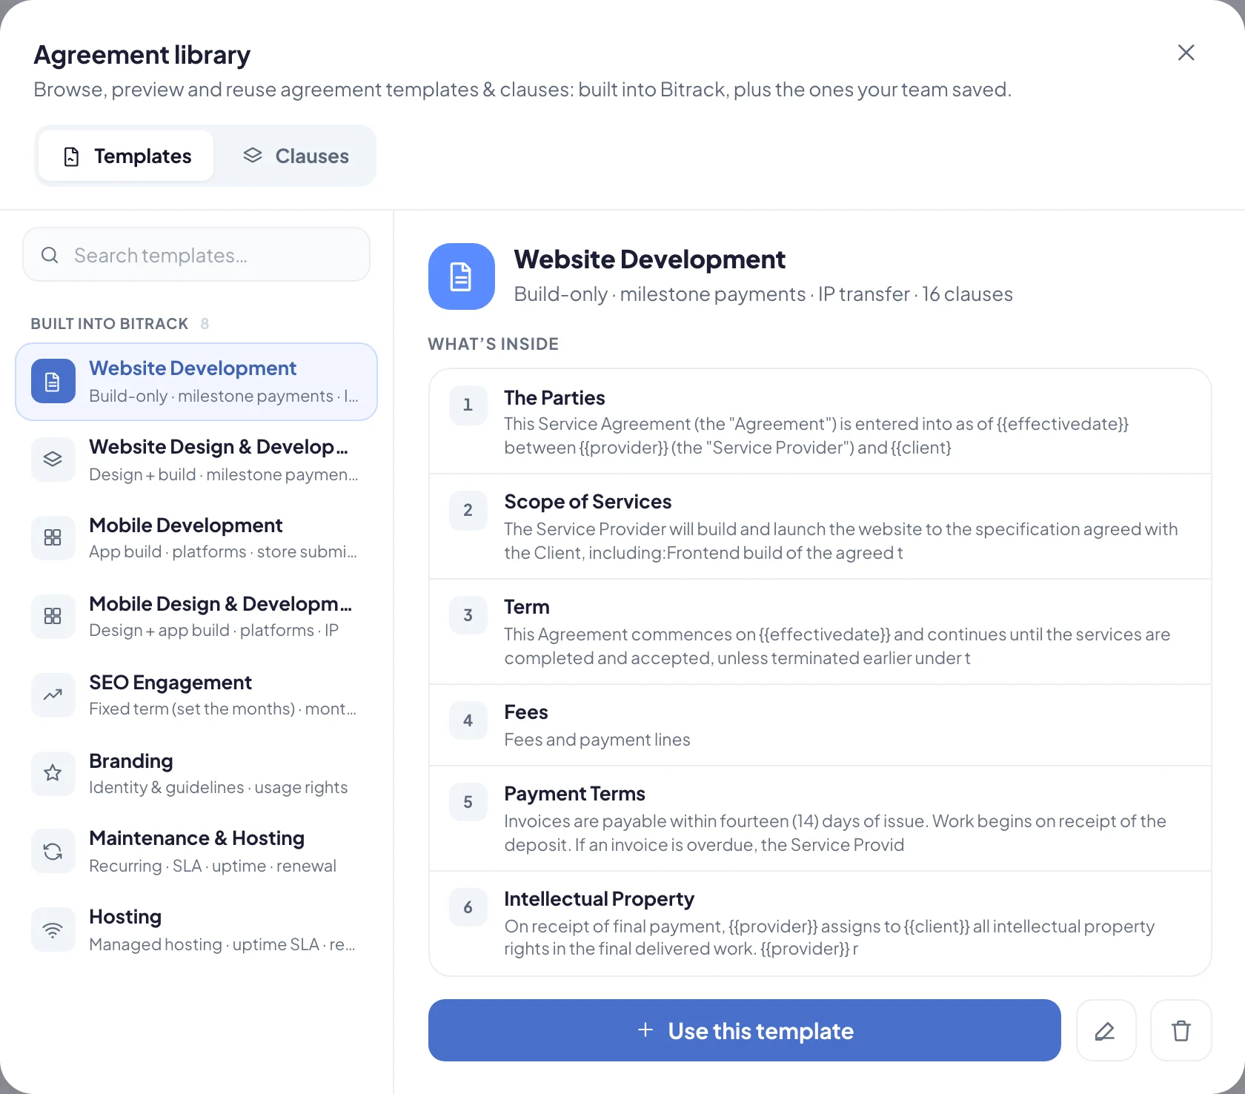Image resolution: width=1245 pixels, height=1094 pixels.
Task: Click the Website Development document icon in list
Action: coord(53,382)
